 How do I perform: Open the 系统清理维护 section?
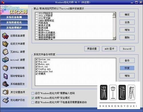[x=14, y=28]
